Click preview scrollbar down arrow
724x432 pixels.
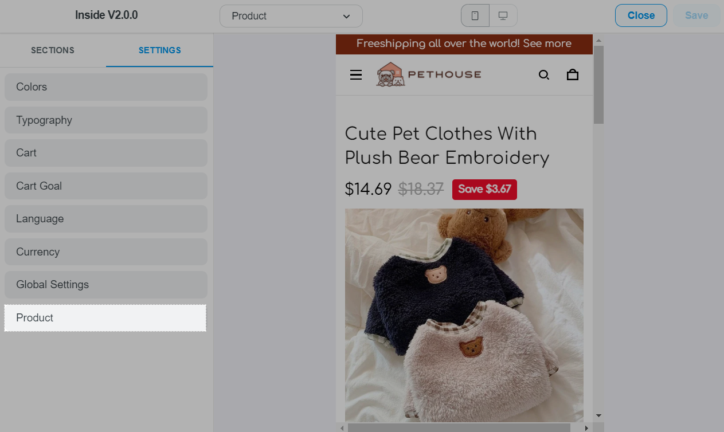click(x=598, y=415)
